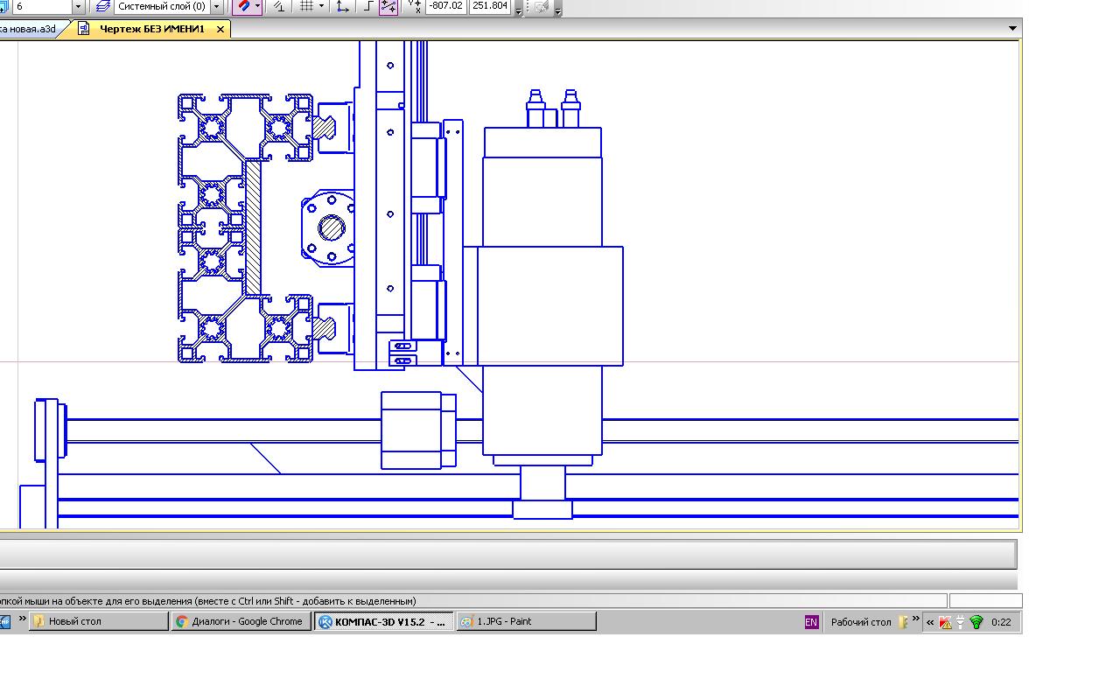The width and height of the screenshot is (1120, 700).
Task: Switch to the новая.a3d document tab
Action: point(30,29)
